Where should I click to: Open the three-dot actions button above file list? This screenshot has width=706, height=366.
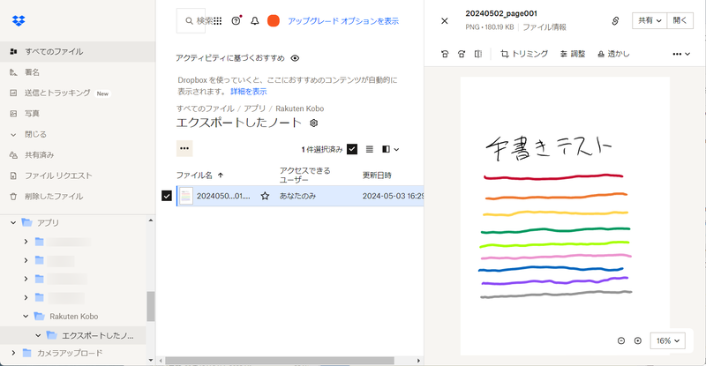point(184,148)
